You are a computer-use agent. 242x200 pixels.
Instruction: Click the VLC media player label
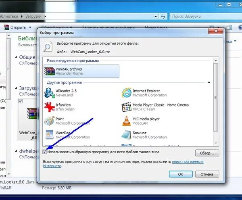point(146,119)
